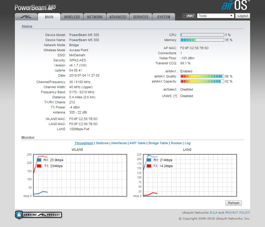The image size is (265, 227).
Task: Select the noise floor value -103 dBm
Action: pos(187,58)
